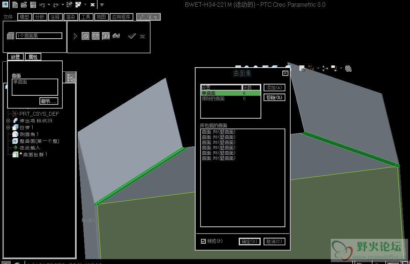Click the Save floppy disk icon
Viewport: 410px width, 264px height.
pos(33,5)
